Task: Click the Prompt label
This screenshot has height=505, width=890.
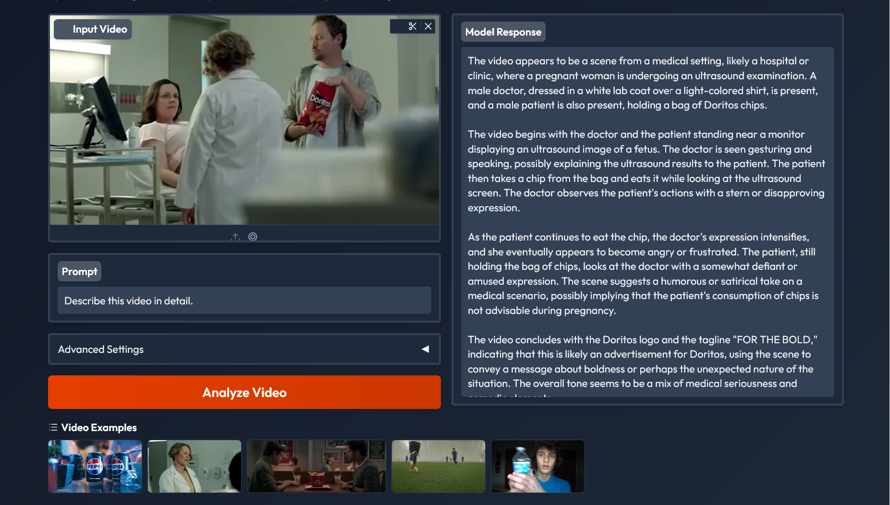Action: coord(80,271)
